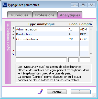Image resolution: width=98 pixels, height=99 pixels.
Task: Switch to the Rubriques tab
Action: 20,15
